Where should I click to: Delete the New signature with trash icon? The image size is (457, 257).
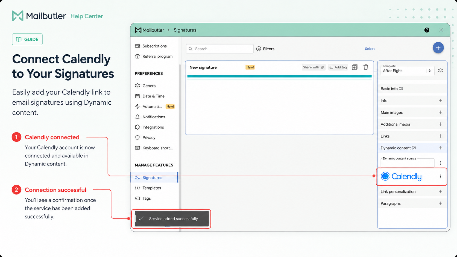pyautogui.click(x=366, y=67)
